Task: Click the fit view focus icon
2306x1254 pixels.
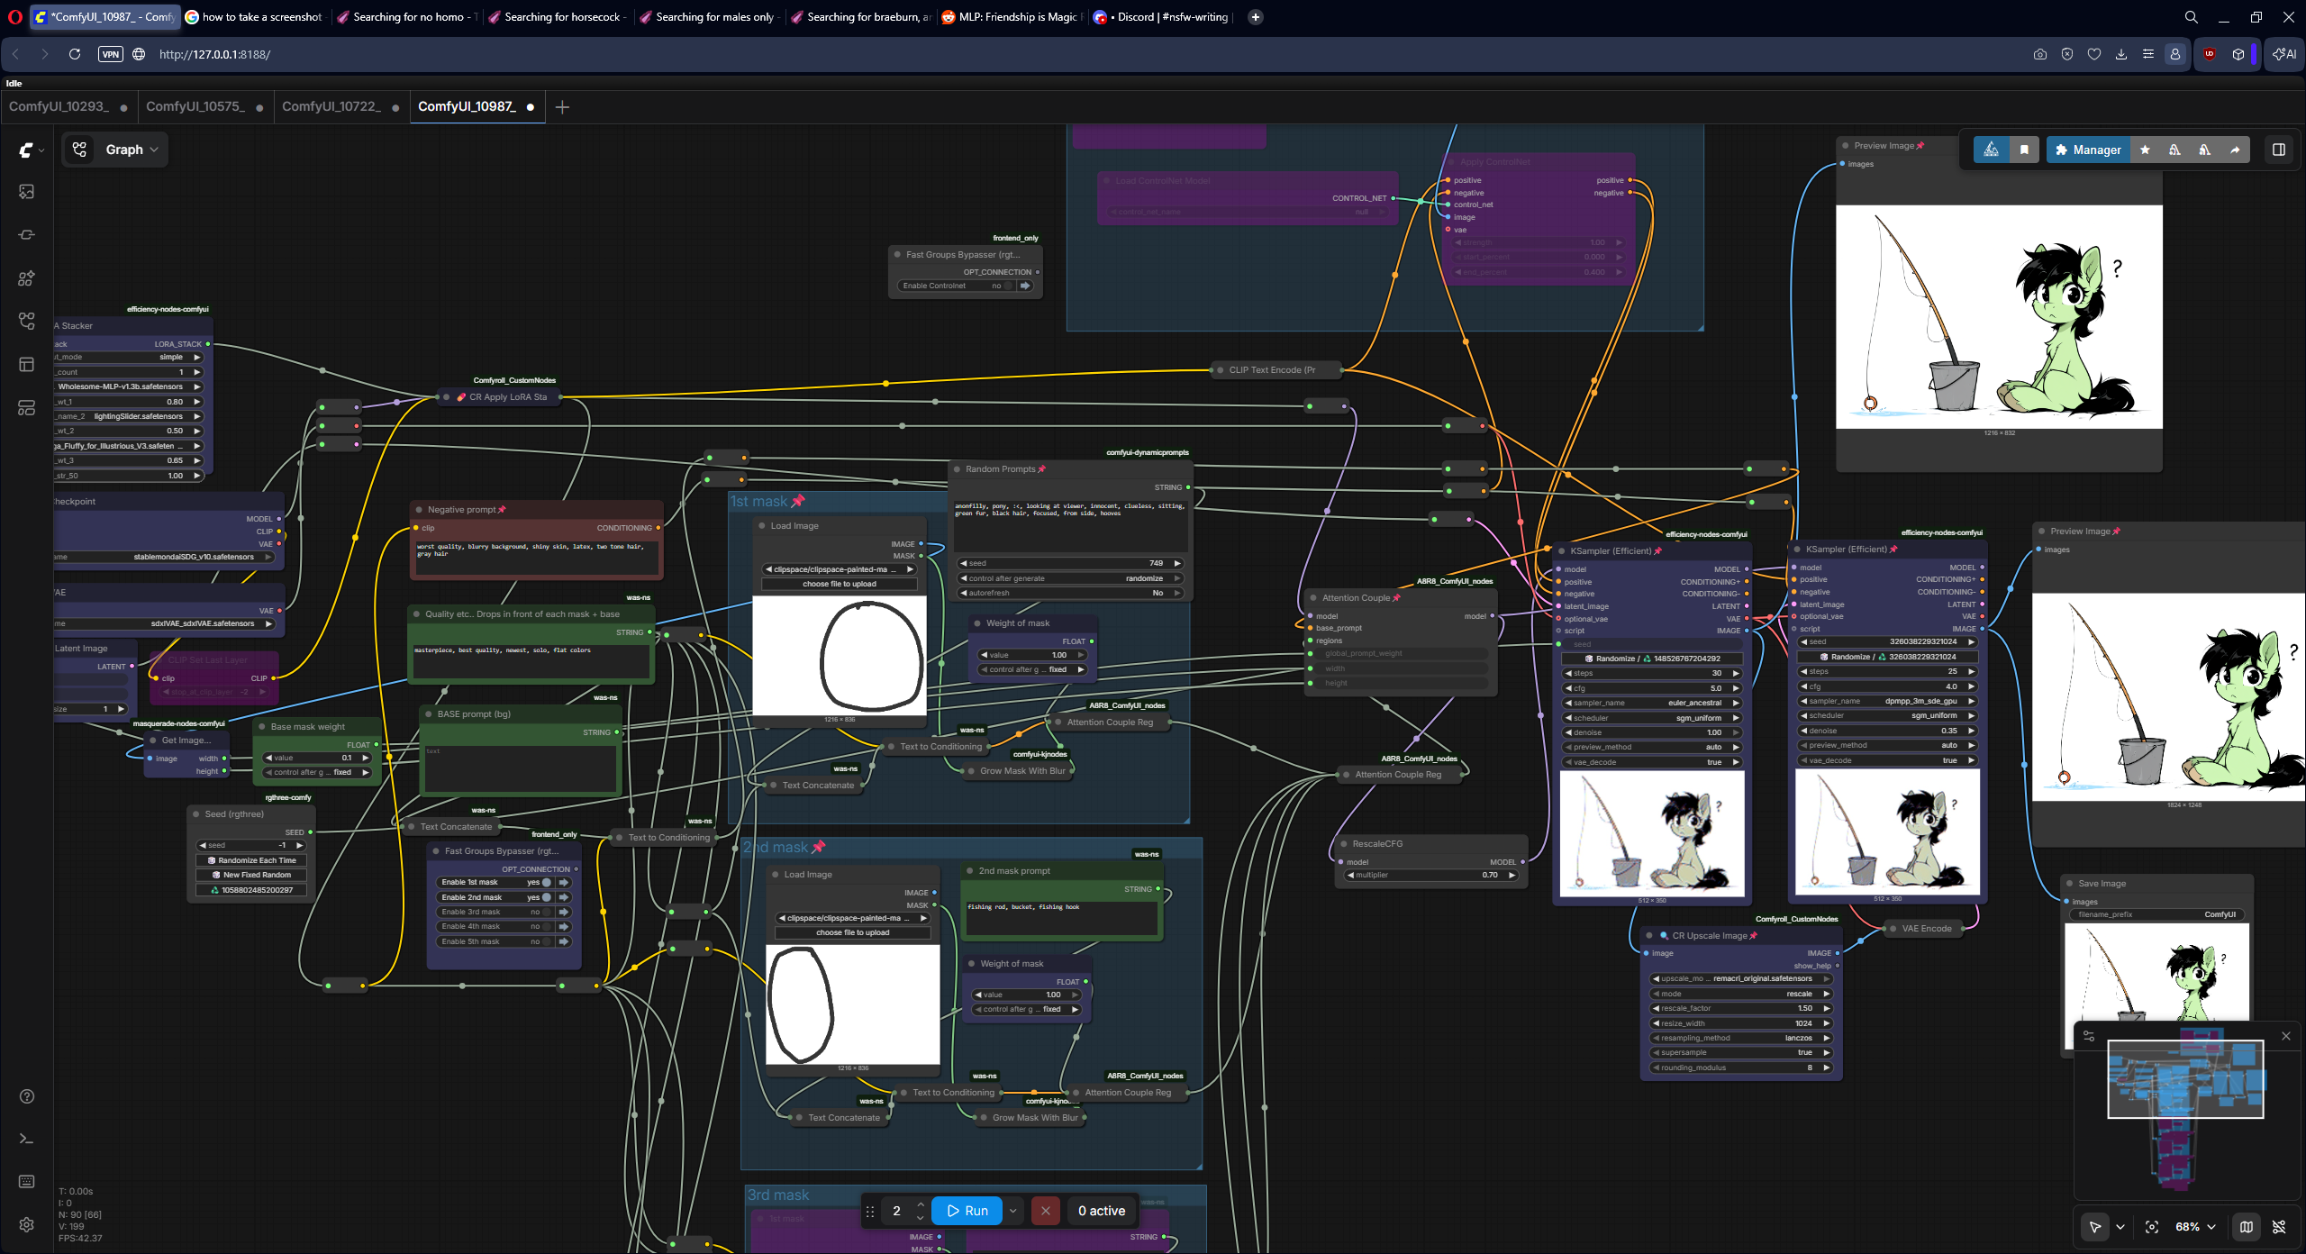Action: (2151, 1226)
